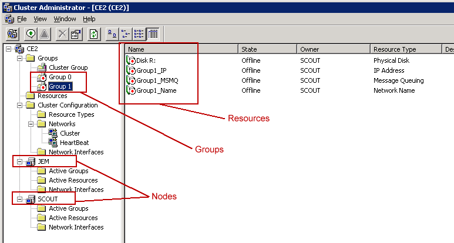Select the Group1_MSMQ resource row
The height and width of the screenshot is (243, 454).
coord(156,80)
